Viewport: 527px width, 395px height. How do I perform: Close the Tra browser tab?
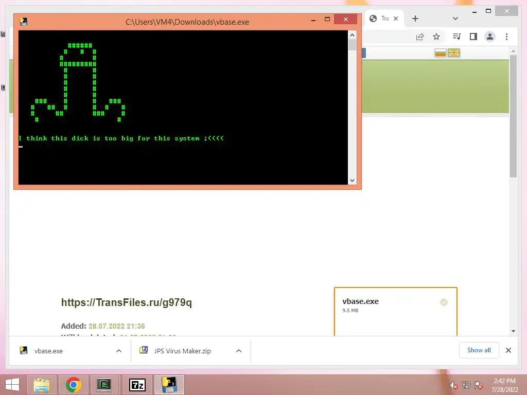coord(396,19)
